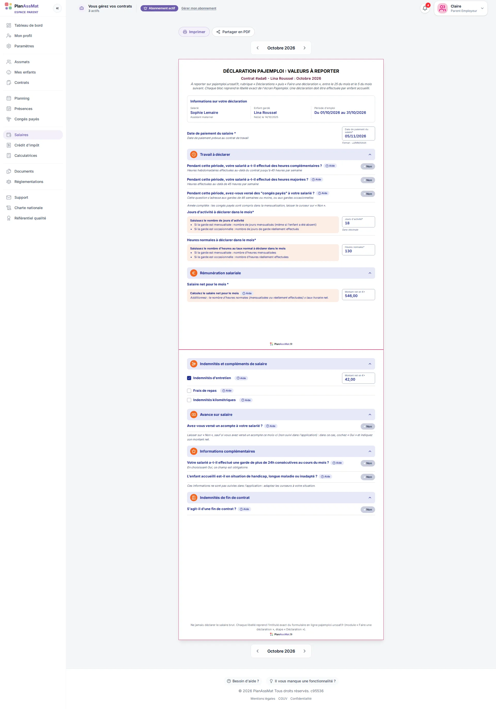
Task: Toggle the fin de contrat switch
Action: pyautogui.click(x=368, y=509)
